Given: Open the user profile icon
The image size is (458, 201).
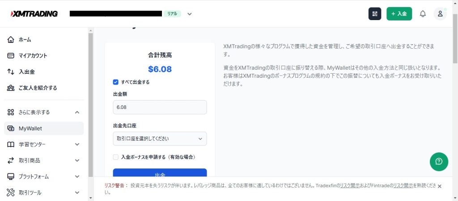Looking at the screenshot, I should (x=440, y=14).
